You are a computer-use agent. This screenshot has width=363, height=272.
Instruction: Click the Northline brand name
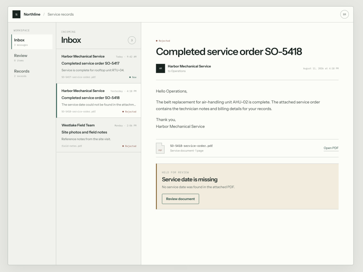[x=32, y=15]
